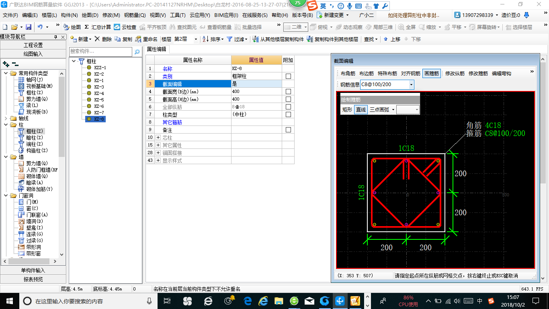Click the save disk icon
Viewport: 549px width, 309px height.
click(x=29, y=27)
